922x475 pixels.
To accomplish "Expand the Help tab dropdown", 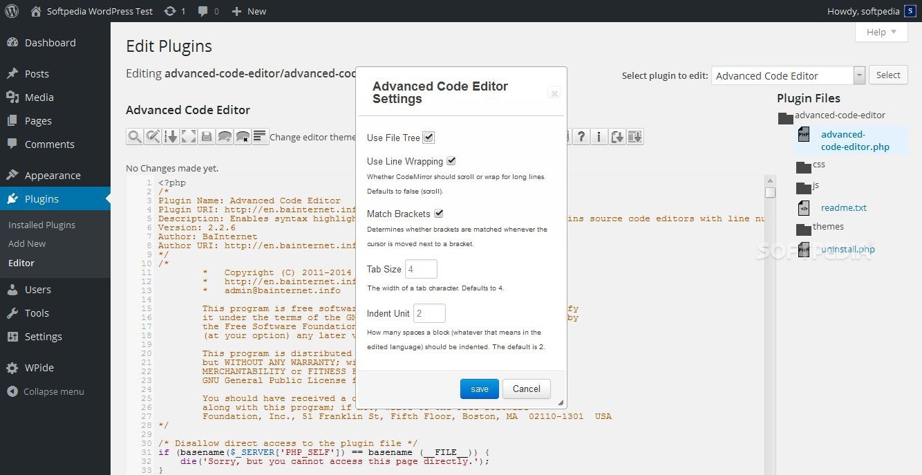I will 881,32.
